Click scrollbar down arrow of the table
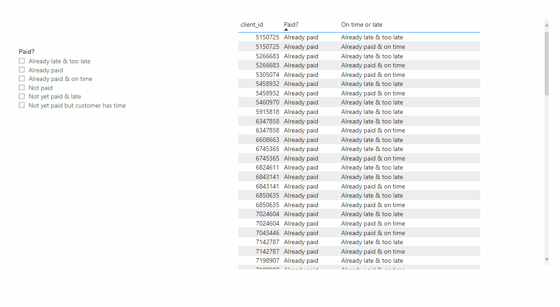Image resolution: width=560 pixels, height=307 pixels. [x=546, y=259]
